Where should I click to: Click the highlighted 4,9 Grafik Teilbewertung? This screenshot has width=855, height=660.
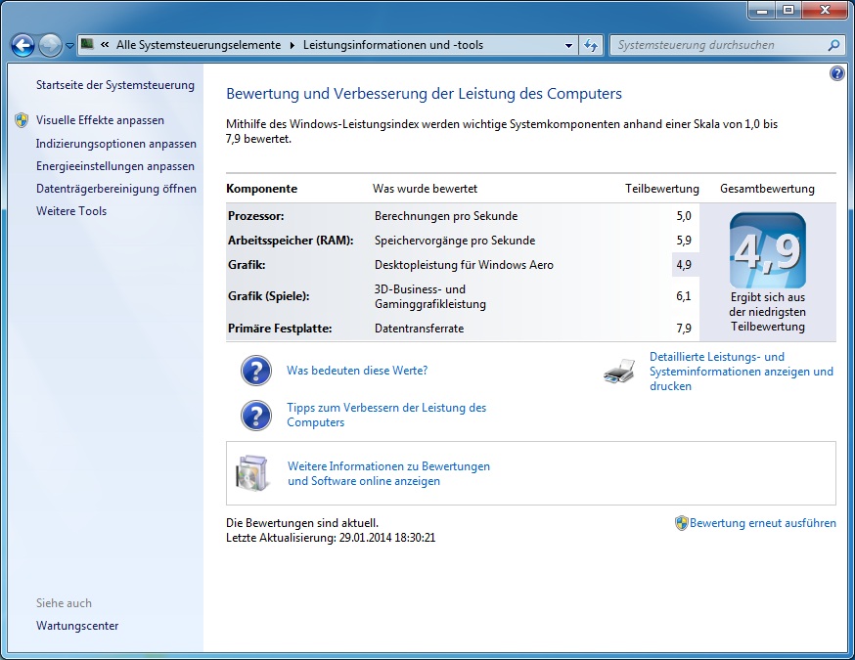pyautogui.click(x=684, y=265)
